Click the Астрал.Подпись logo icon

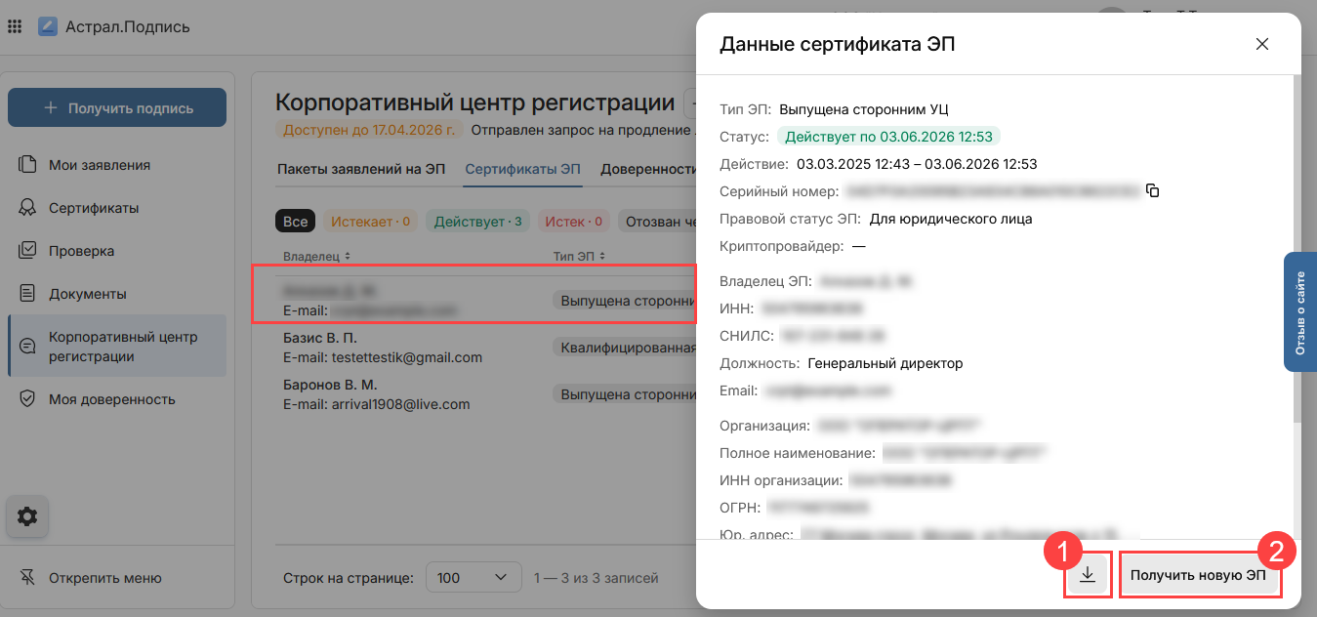click(48, 26)
